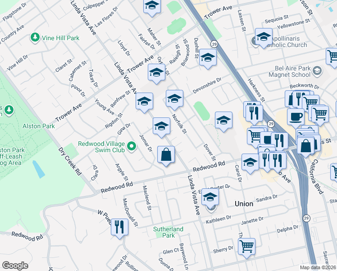Click the rightmost restaurant marker above Redwood Rd
This screenshot has height=271, width=337.
pyautogui.click(x=278, y=161)
